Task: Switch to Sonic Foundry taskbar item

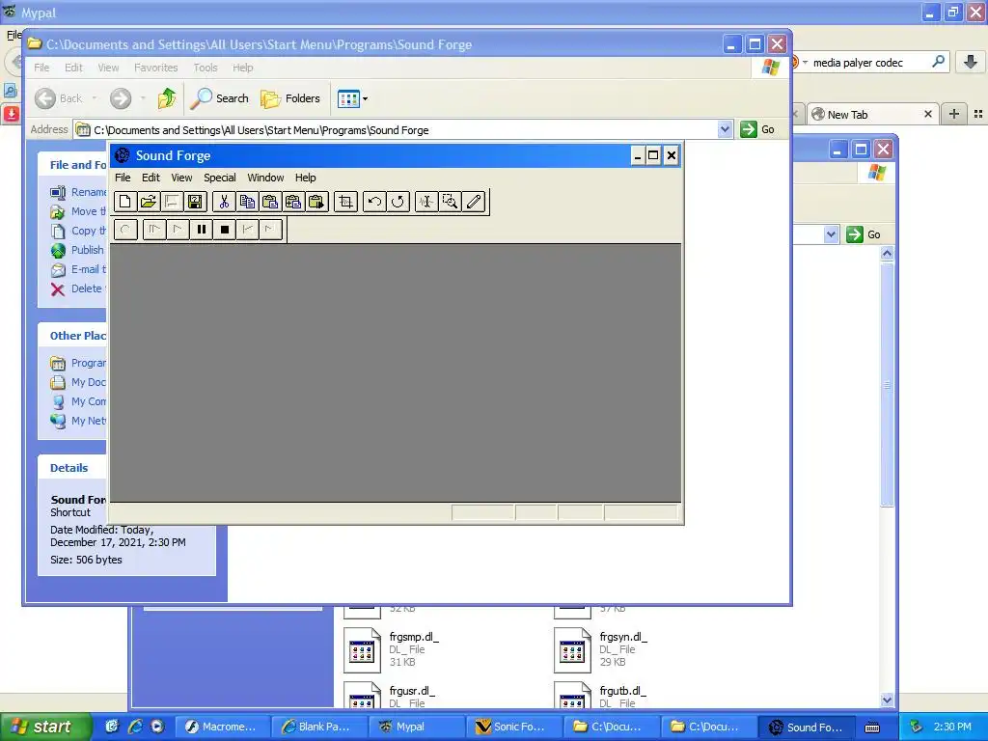Action: click(513, 727)
